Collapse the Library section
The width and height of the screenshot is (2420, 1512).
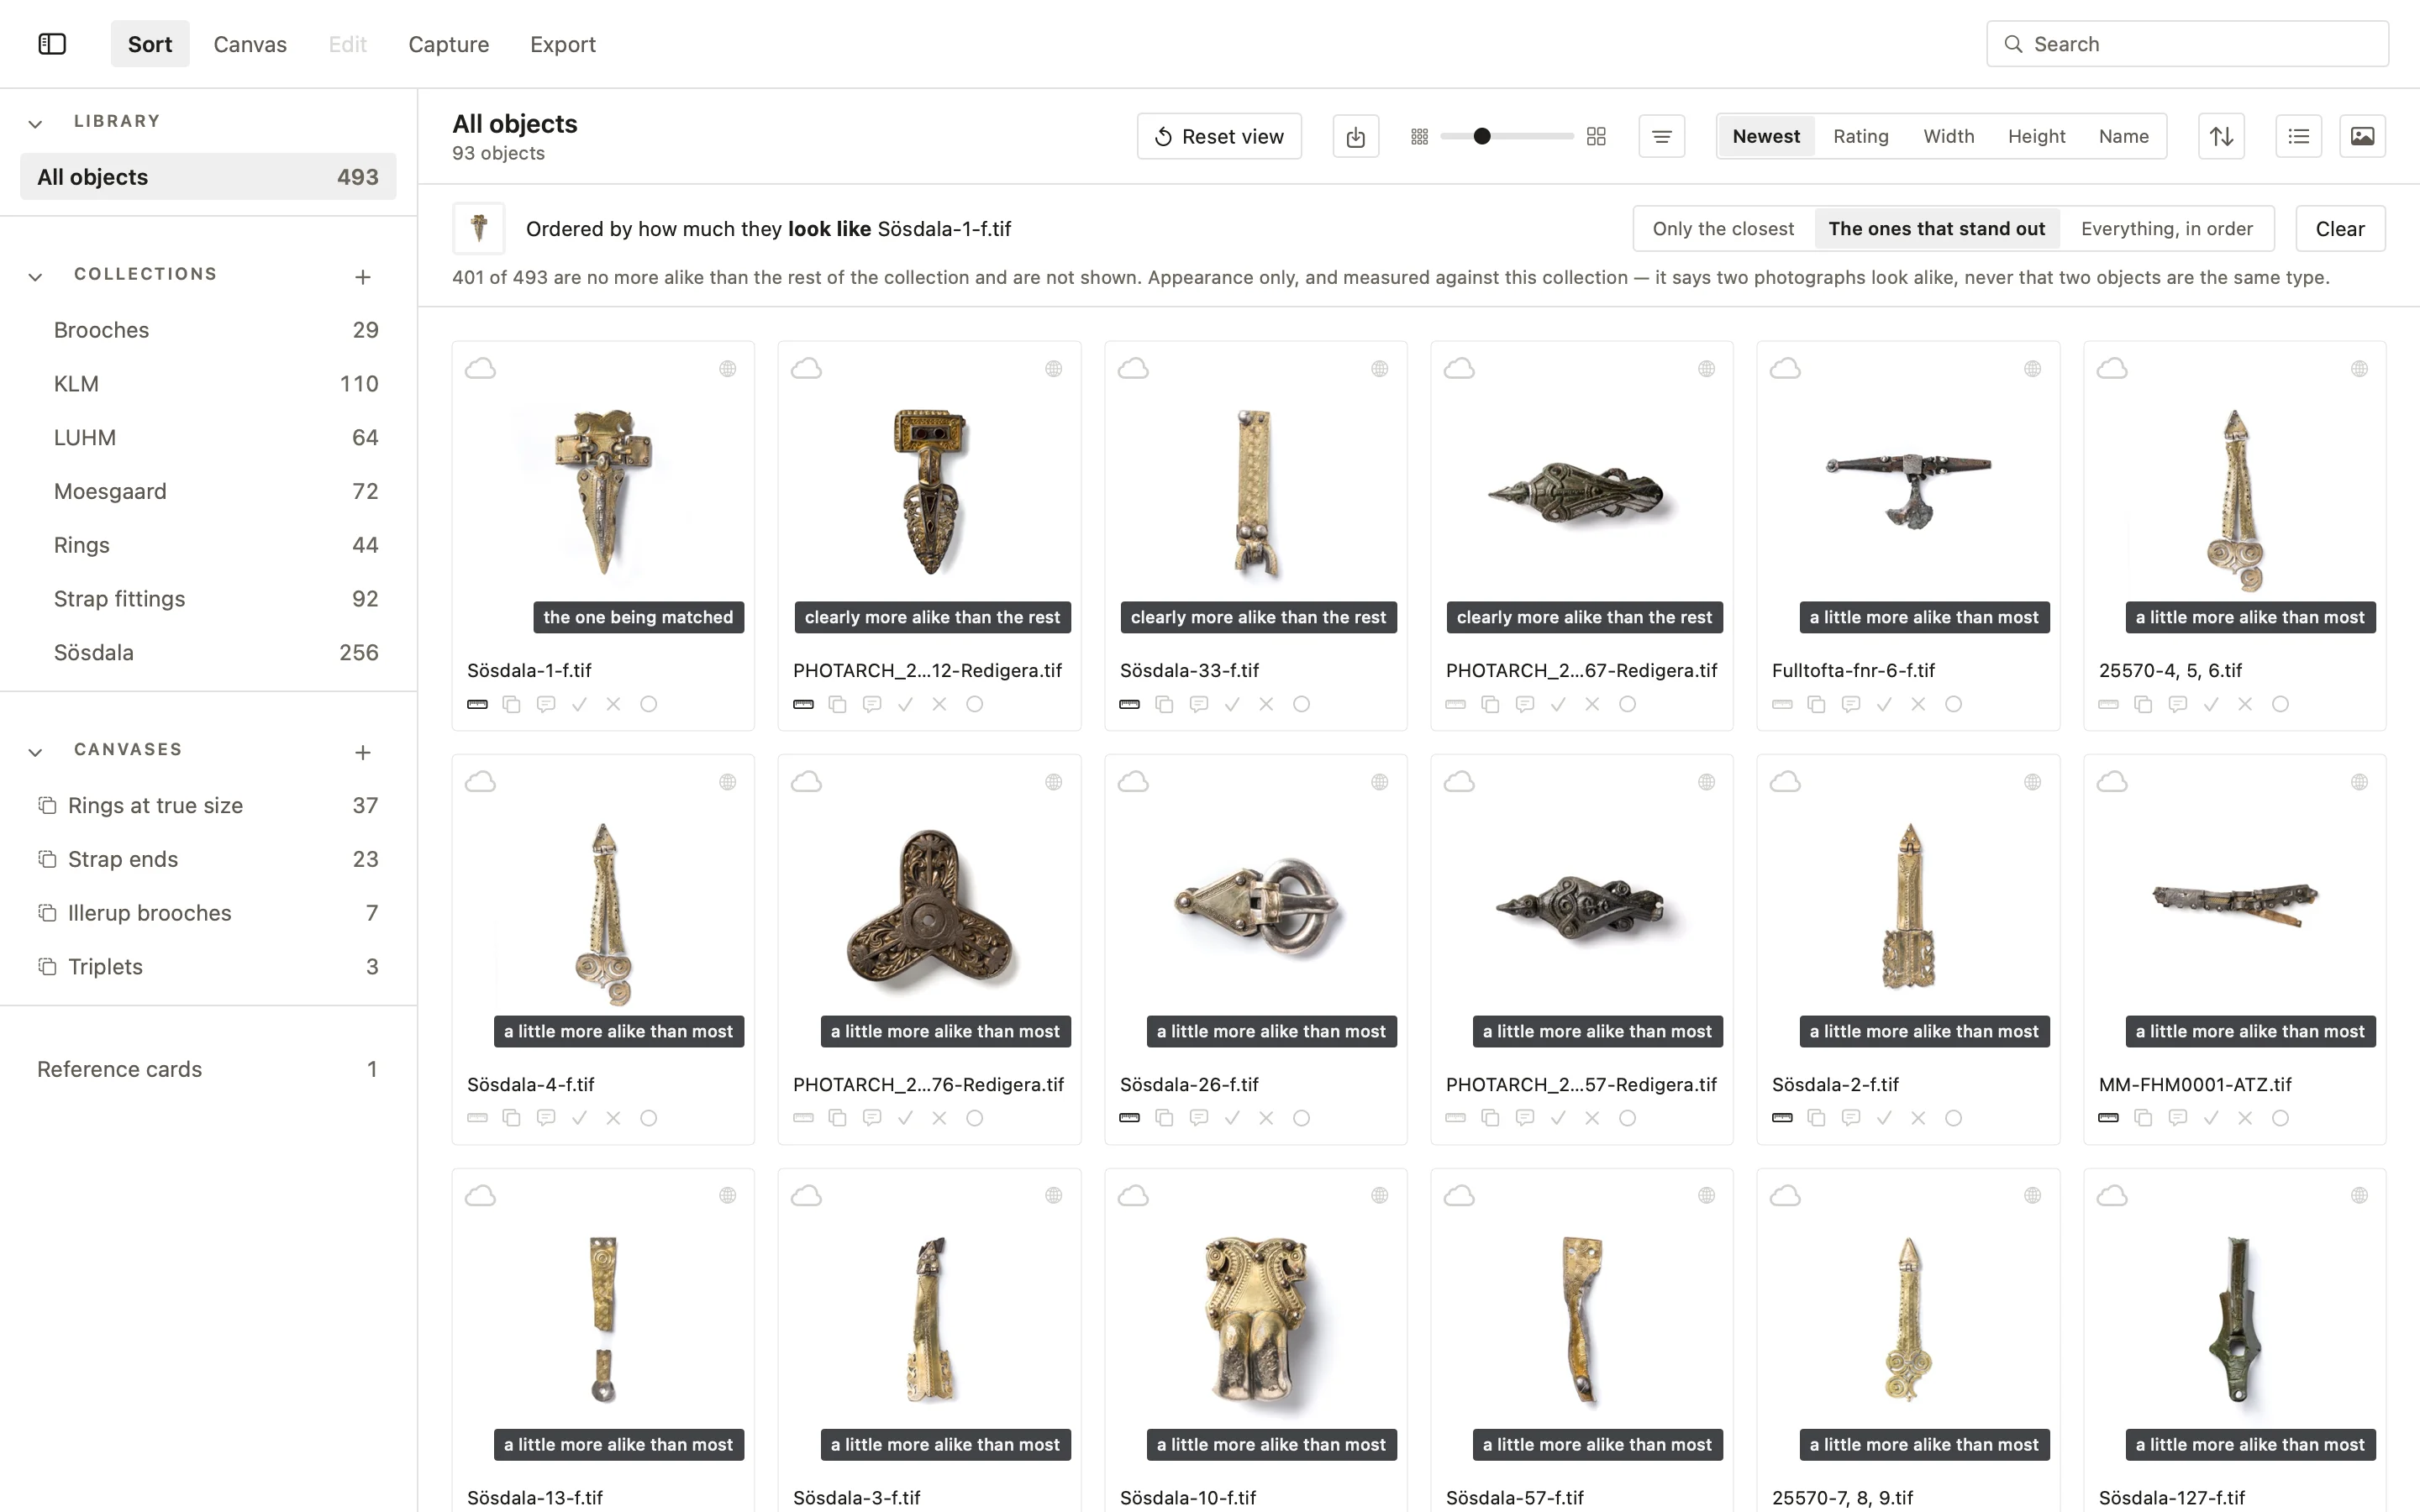click(x=35, y=124)
